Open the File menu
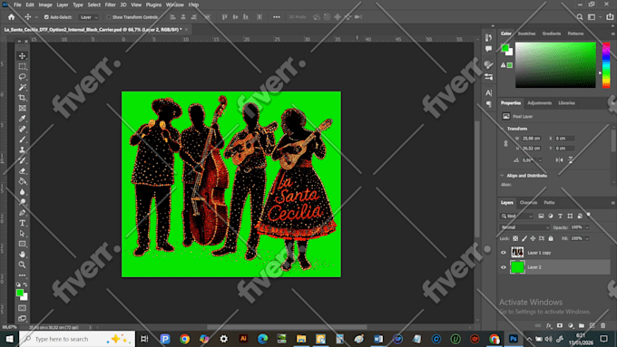The image size is (617, 347). [18, 5]
